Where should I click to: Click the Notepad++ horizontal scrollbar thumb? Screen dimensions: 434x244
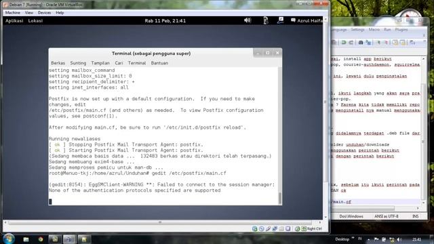coord(363,208)
